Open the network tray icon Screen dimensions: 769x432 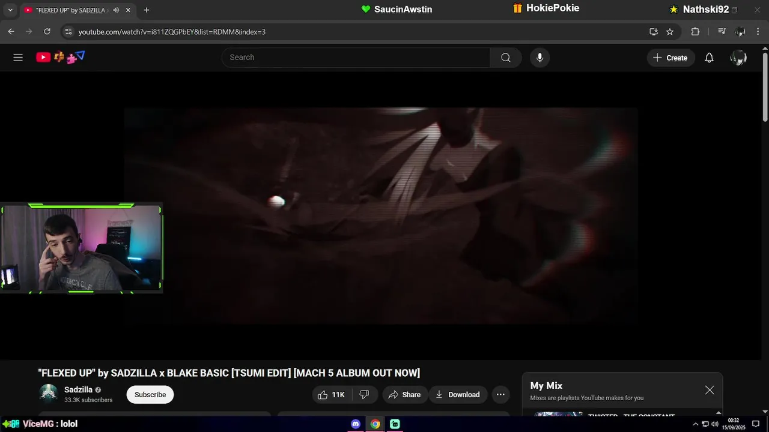(x=705, y=424)
